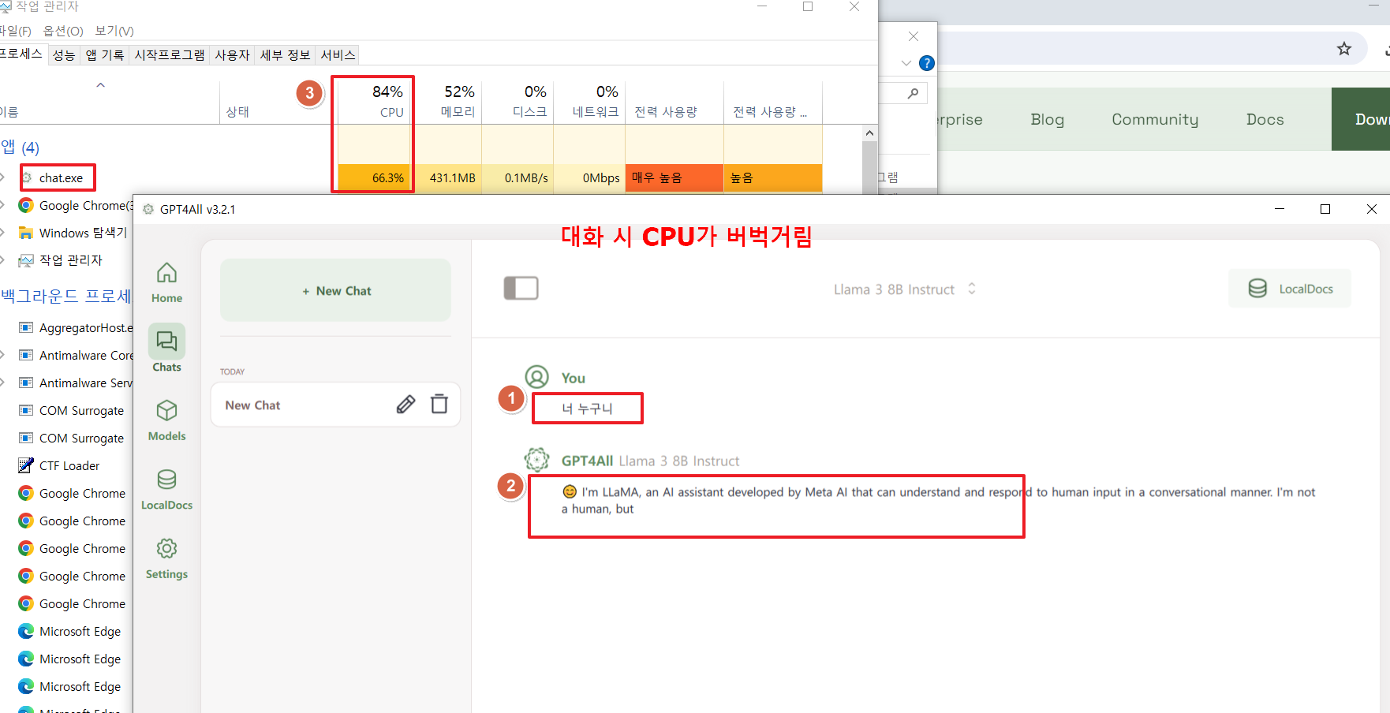1390x713 pixels.
Task: Switch to the 서비스 tab in Task Manager
Action: tap(338, 54)
